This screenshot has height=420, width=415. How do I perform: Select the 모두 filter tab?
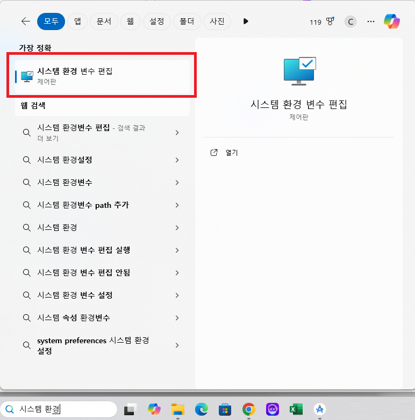[x=51, y=21]
